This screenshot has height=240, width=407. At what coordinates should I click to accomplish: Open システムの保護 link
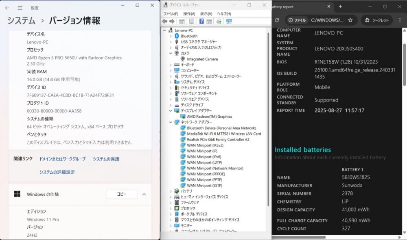point(106,159)
